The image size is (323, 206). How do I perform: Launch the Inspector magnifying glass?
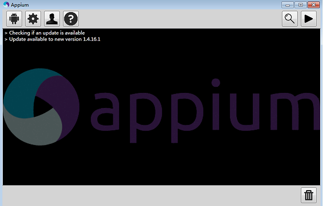[x=290, y=19]
